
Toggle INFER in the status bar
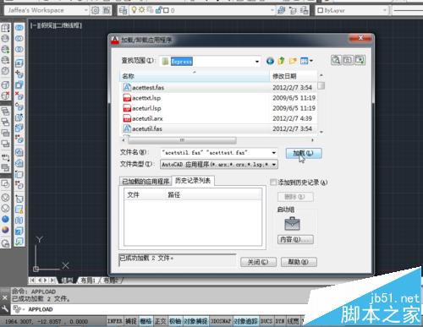[x=114, y=321]
